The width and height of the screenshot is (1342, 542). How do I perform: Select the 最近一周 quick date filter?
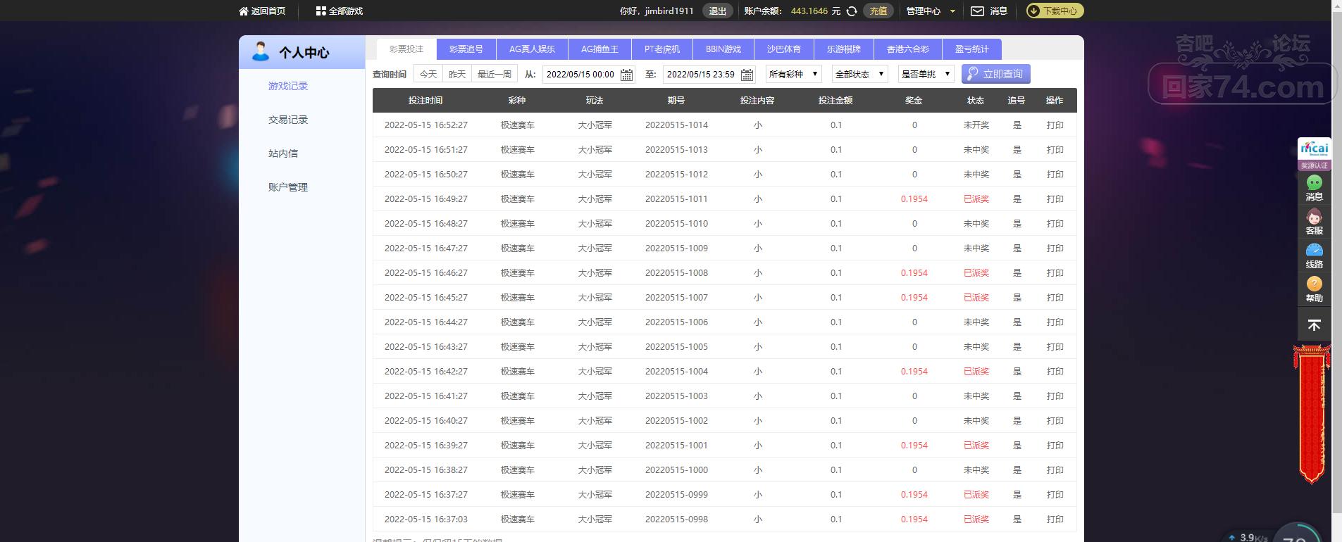click(x=495, y=74)
